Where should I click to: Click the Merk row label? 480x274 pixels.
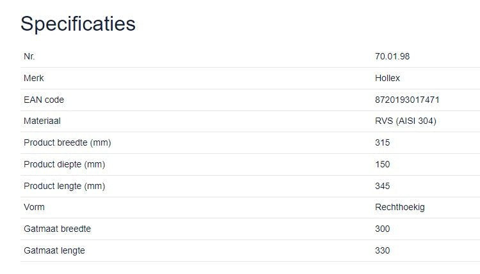tap(34, 78)
